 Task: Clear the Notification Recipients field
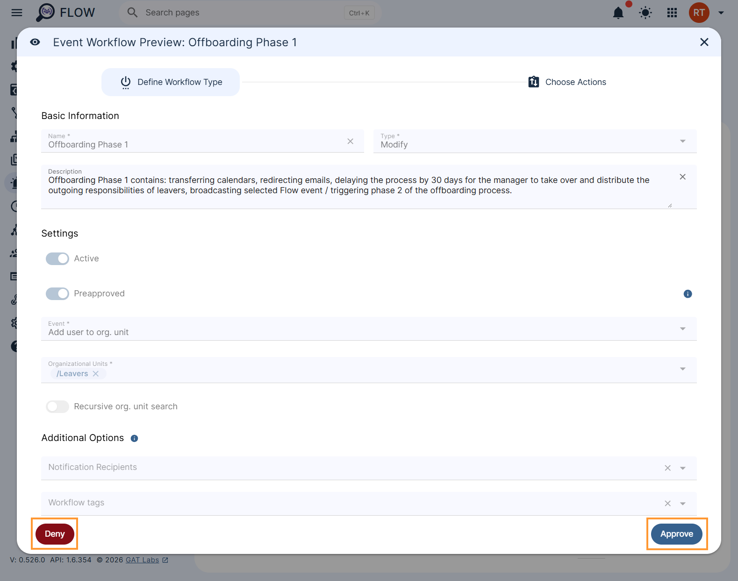pos(667,468)
